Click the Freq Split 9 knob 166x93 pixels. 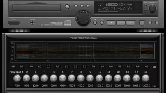pyautogui.click(x=90, y=78)
